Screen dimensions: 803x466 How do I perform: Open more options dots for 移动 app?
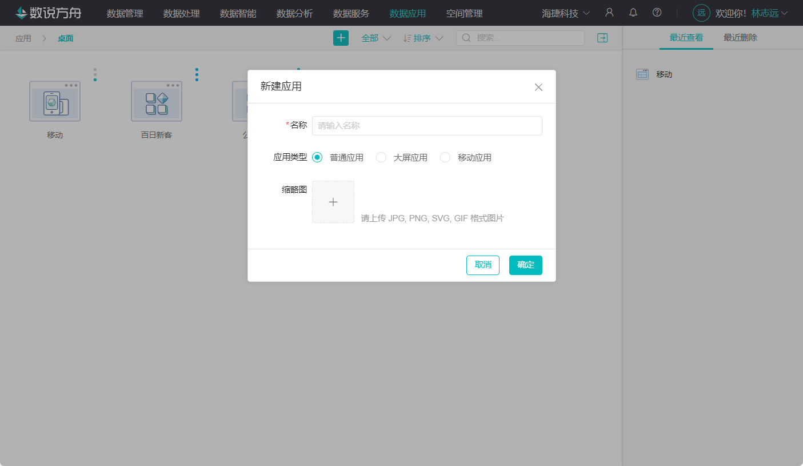(x=95, y=74)
